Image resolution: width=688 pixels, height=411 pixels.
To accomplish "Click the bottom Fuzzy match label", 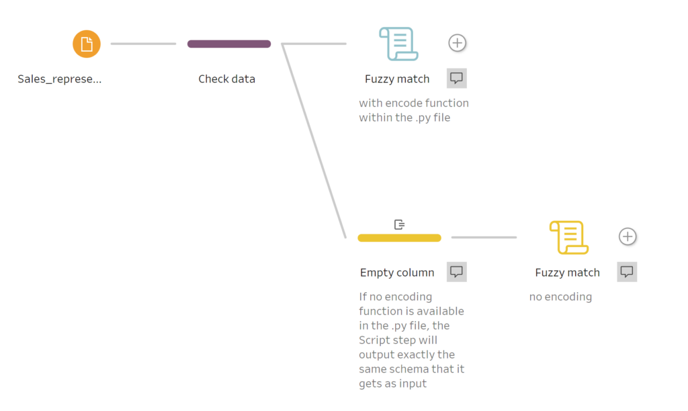I will (567, 273).
